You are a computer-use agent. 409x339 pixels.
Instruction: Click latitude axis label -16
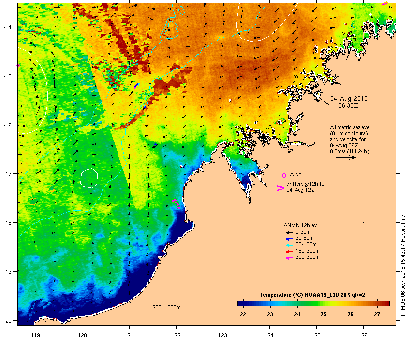click(7, 125)
